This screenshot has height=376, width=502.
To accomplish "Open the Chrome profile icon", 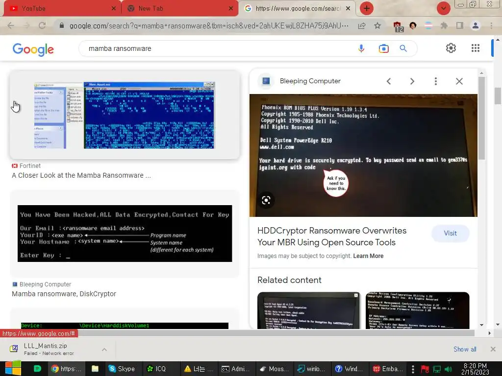I will (x=476, y=25).
